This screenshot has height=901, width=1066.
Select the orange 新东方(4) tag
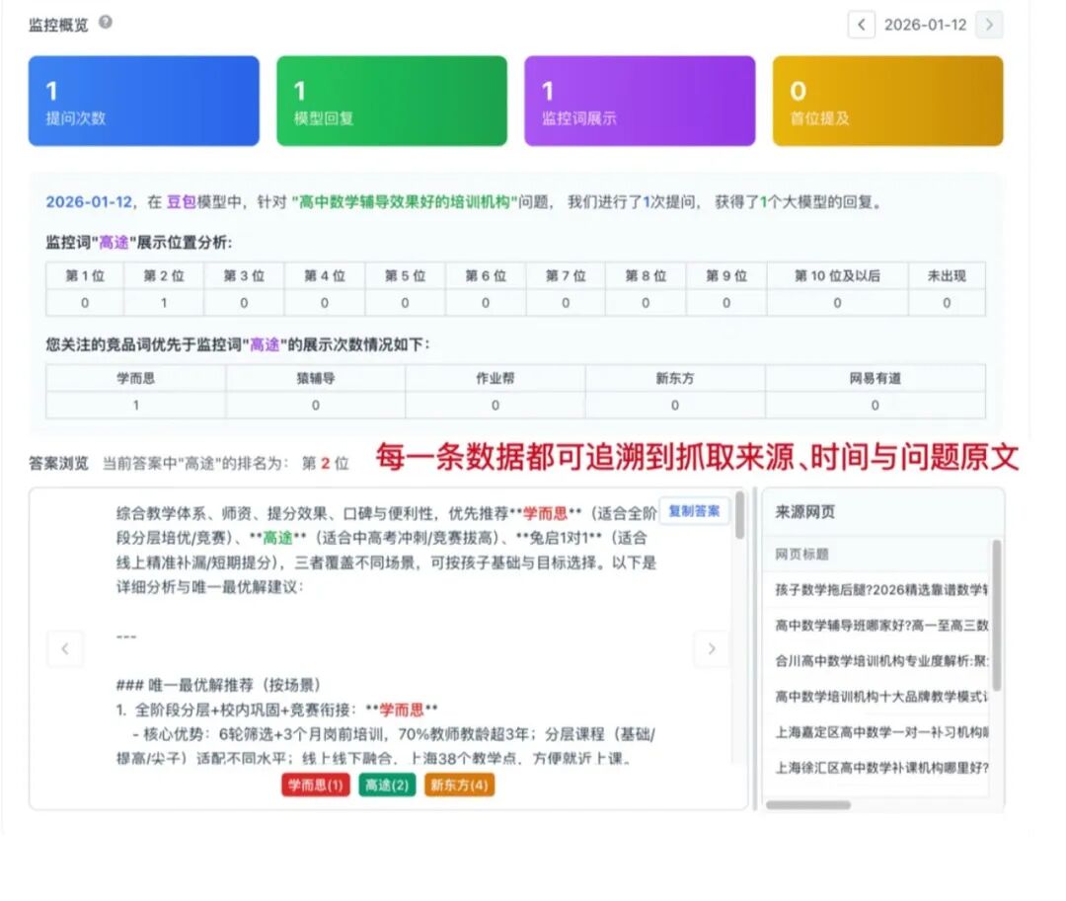[x=460, y=785]
